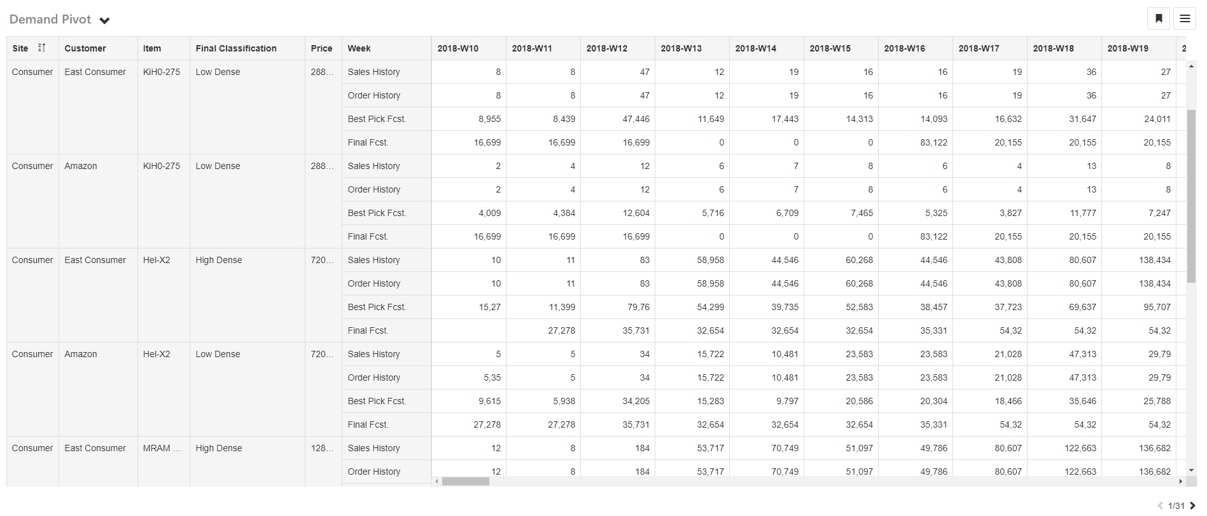Click the 7,465 Best Pick value

862,213
